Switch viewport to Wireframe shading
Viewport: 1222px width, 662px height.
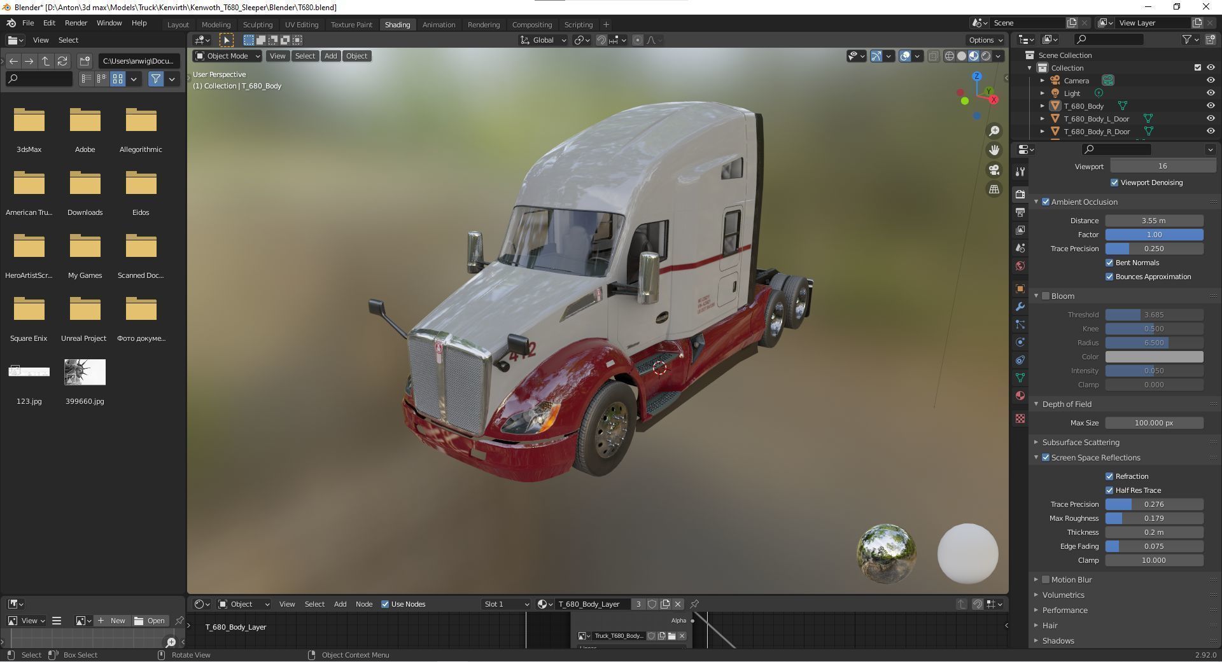[x=950, y=56]
